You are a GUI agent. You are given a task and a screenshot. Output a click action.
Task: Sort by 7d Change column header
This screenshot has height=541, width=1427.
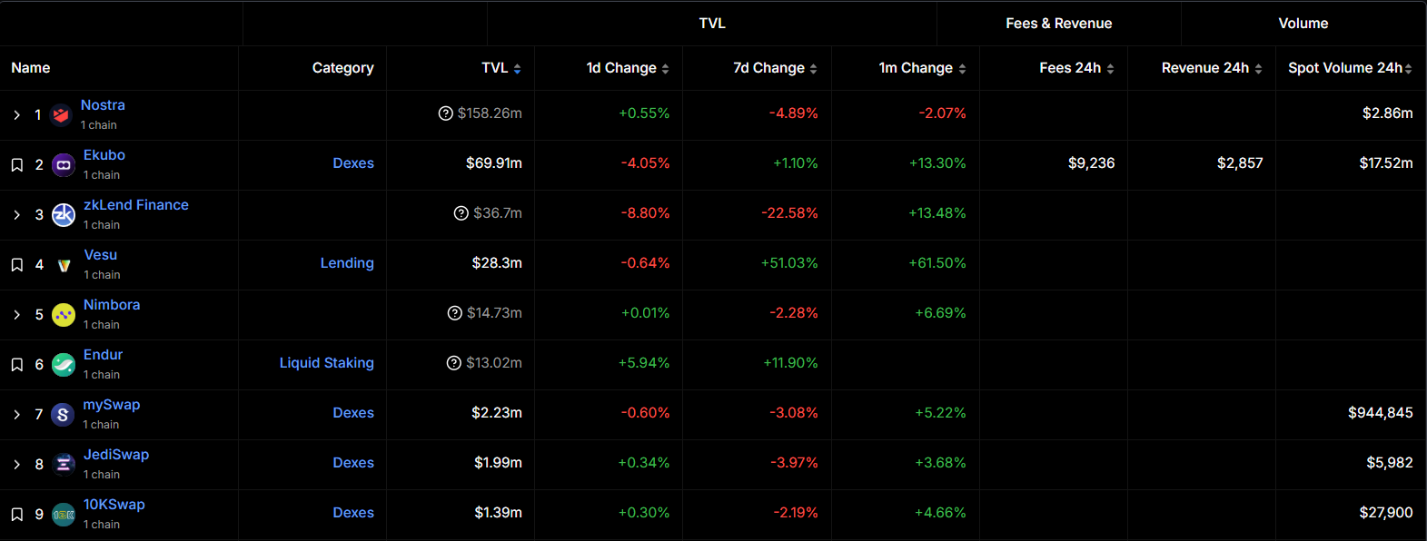[775, 68]
